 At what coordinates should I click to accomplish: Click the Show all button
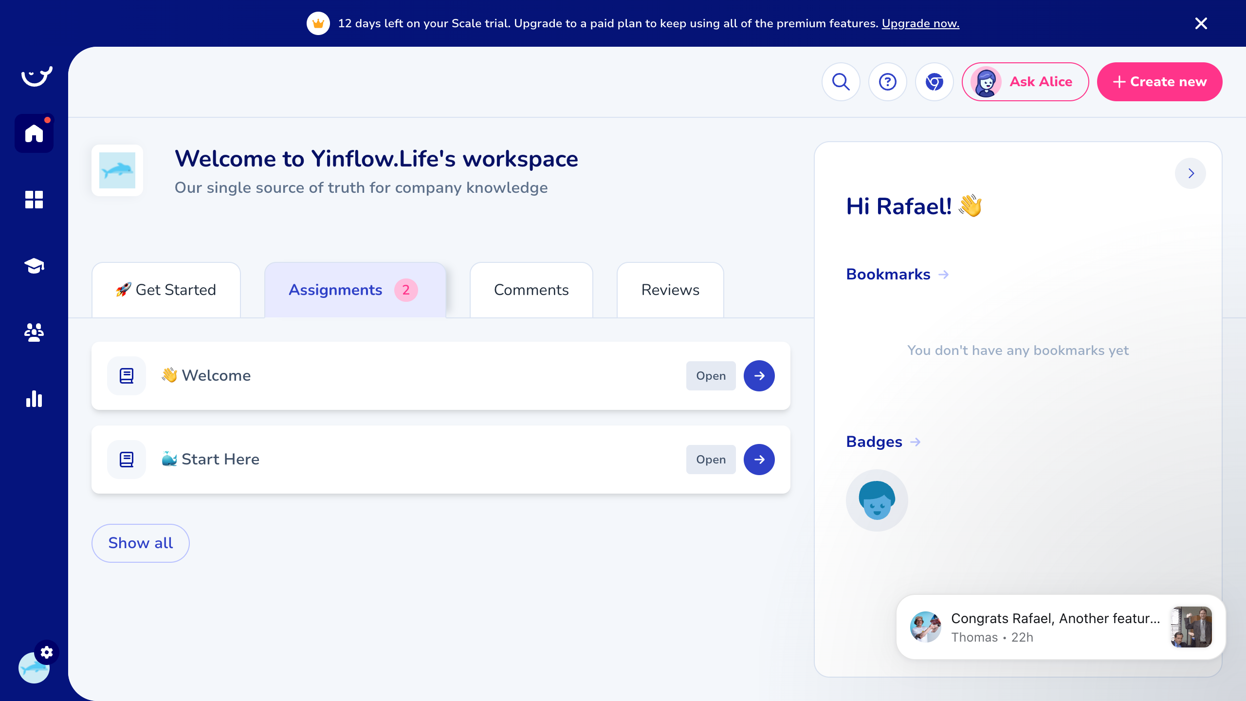(140, 543)
